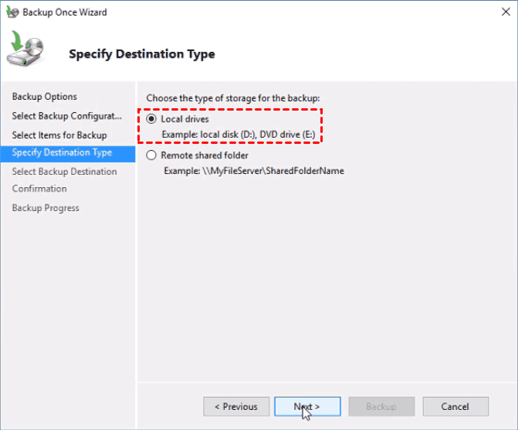Click the 'Choose the type of storage' prompt

tap(232, 98)
